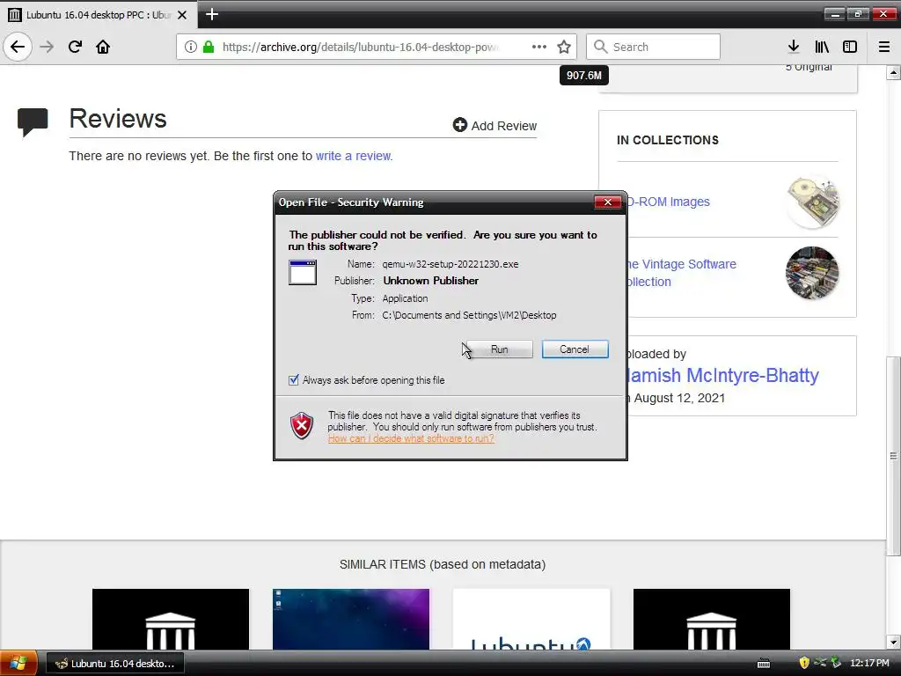The image size is (901, 676).
Task: Open the Library bookmarks icon
Action: coord(822,47)
